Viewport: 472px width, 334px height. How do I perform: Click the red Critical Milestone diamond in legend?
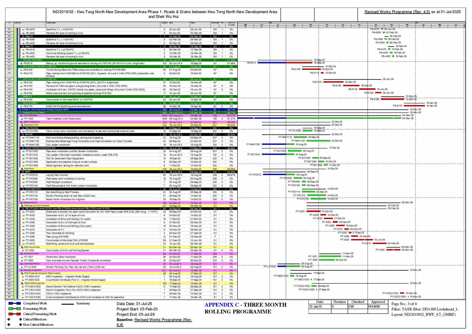(x=21, y=319)
